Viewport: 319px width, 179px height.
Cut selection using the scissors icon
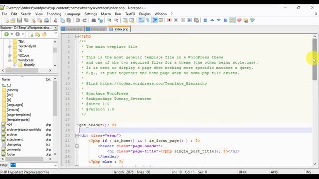(x=55, y=20)
